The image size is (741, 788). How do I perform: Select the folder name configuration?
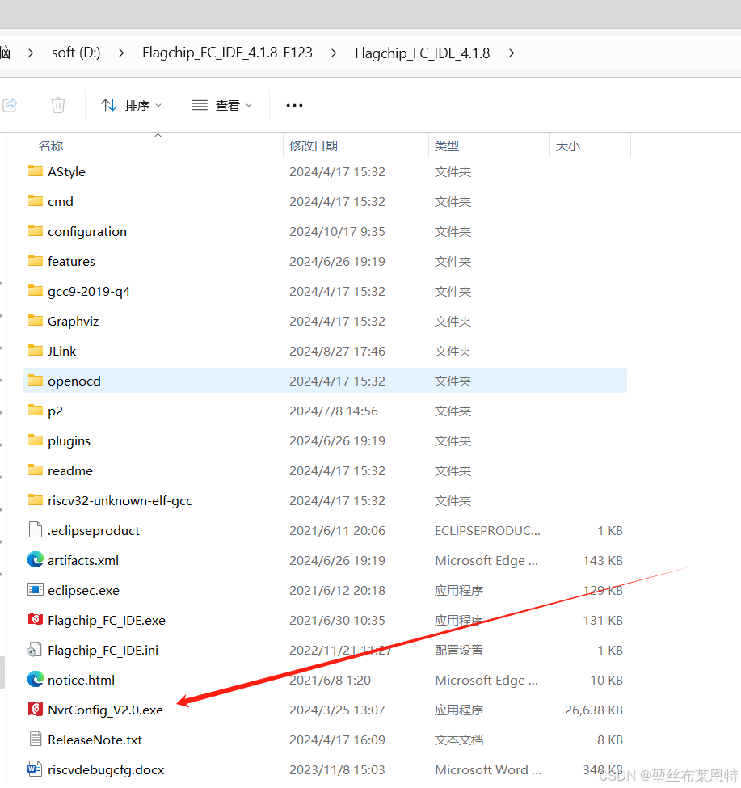coord(87,232)
